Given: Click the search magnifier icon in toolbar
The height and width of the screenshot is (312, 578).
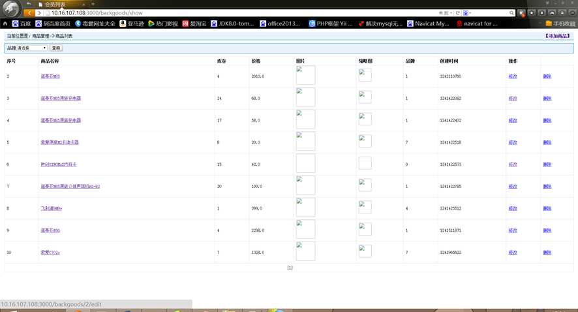Looking at the screenshot, I should pyautogui.click(x=511, y=13).
